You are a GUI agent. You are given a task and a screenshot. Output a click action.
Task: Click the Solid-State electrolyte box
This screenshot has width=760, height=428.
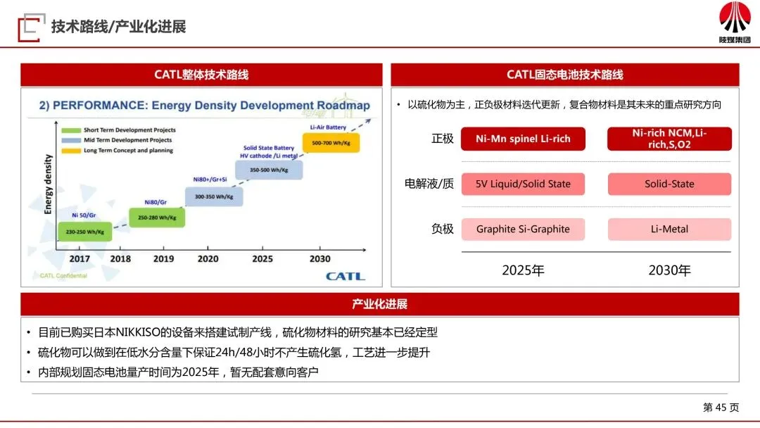point(669,184)
